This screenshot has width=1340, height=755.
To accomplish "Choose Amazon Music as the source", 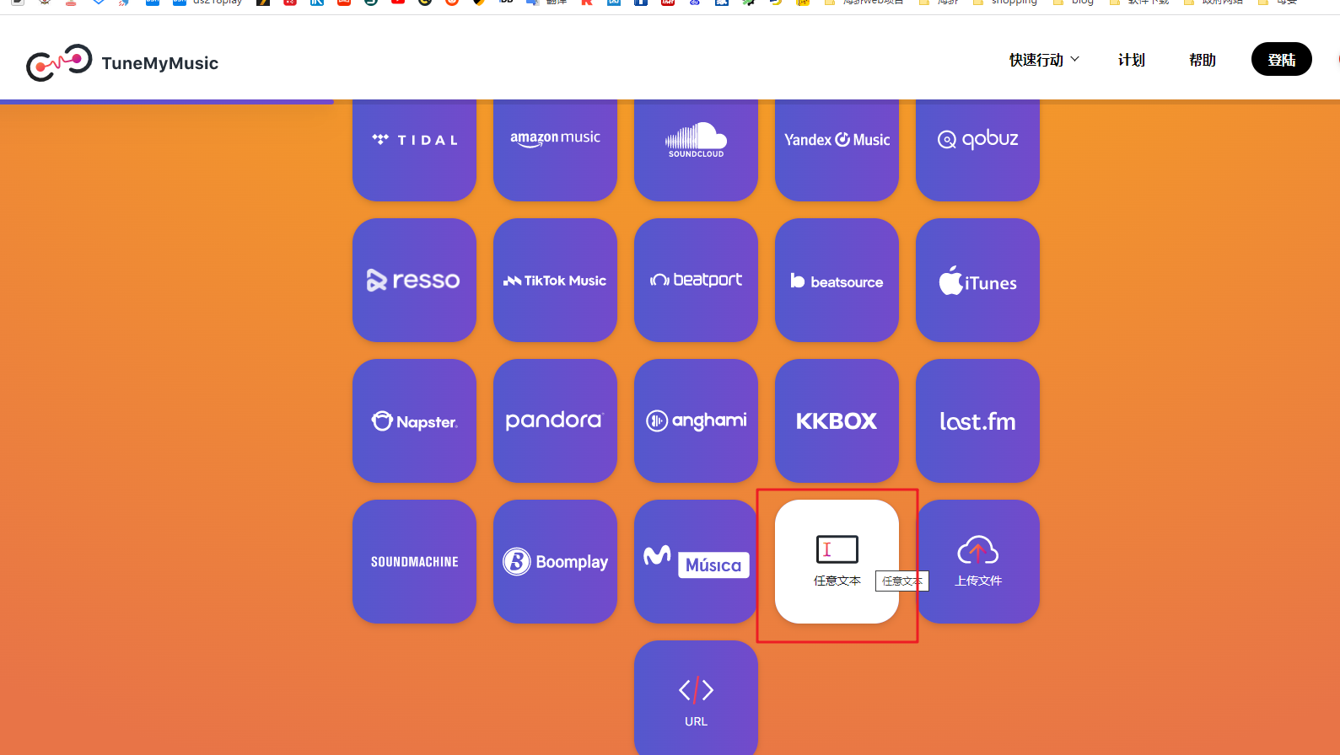I will pos(555,140).
